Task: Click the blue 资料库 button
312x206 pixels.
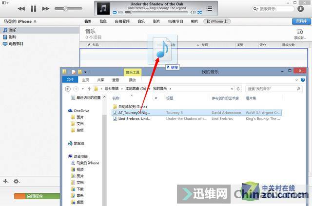Action: [x=301, y=21]
